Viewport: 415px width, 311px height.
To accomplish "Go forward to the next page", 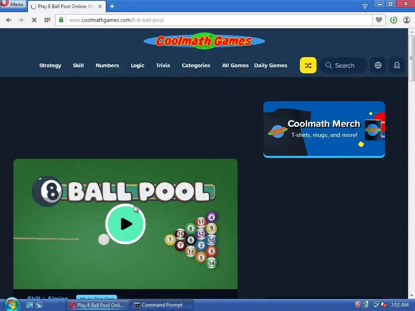I will pos(21,20).
